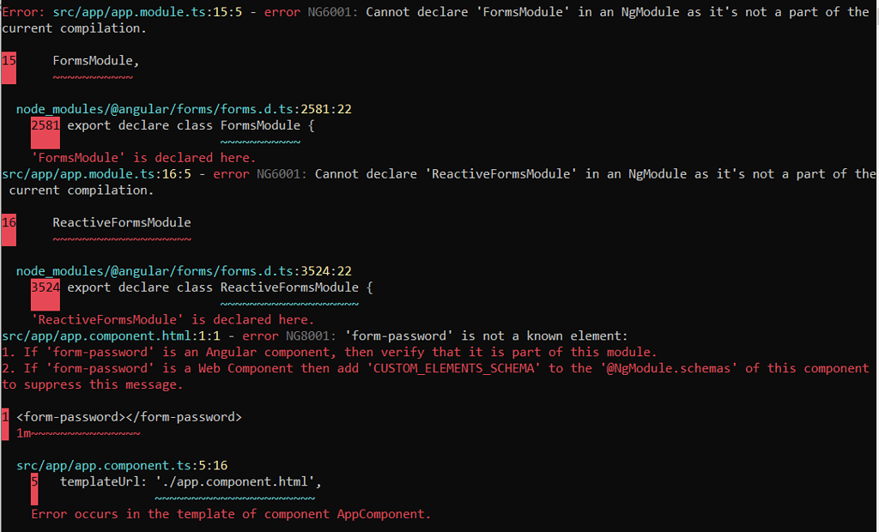Open node_modules forms.d.ts:3524:22 path
879x532 pixels.
pyautogui.click(x=184, y=271)
